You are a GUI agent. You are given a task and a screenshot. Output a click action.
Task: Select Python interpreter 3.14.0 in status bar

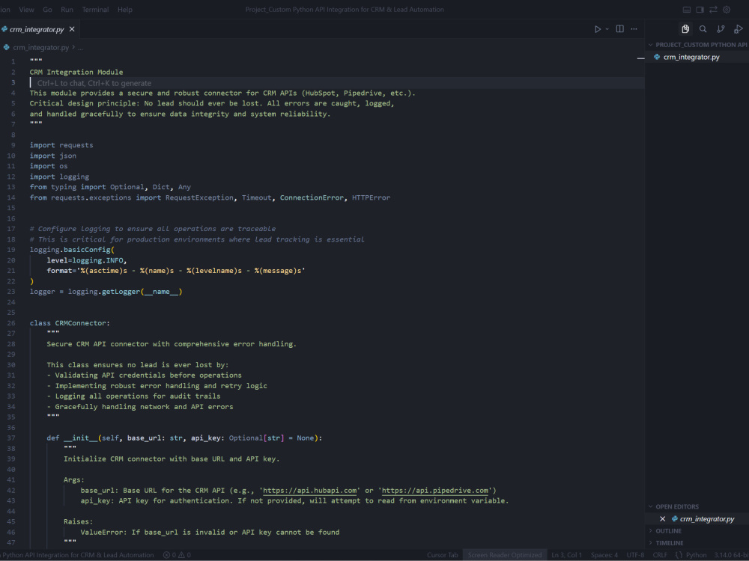point(731,555)
